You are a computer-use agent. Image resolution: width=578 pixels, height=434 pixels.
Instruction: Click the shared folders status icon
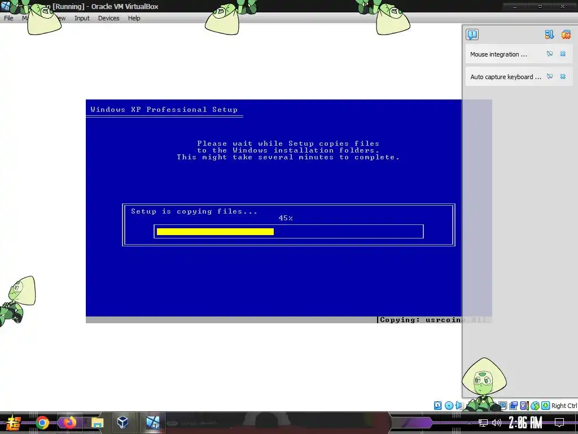click(513, 406)
